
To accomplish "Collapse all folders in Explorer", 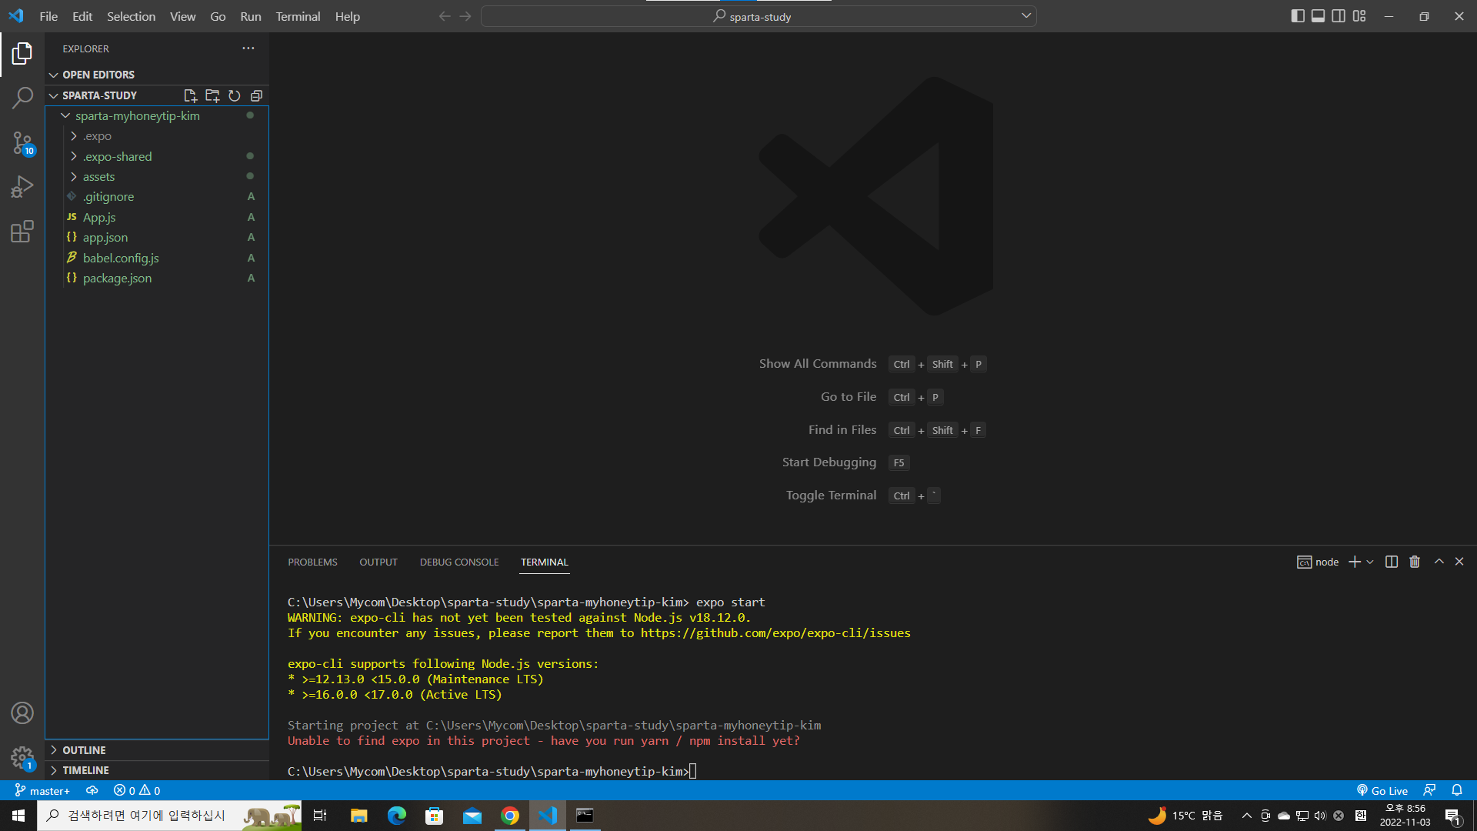I will [x=256, y=95].
